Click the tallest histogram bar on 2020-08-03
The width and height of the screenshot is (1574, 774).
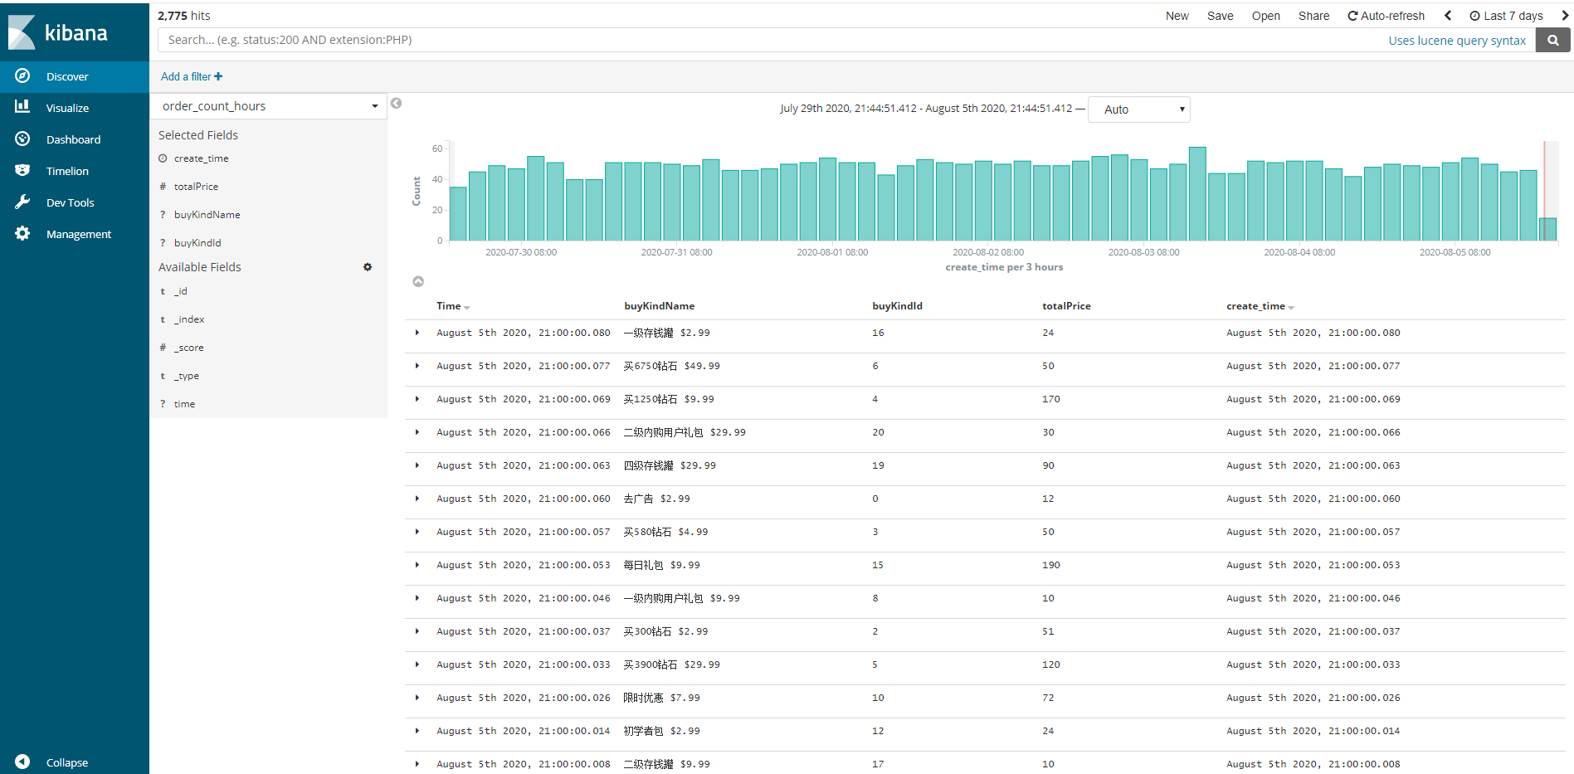coord(1197,194)
